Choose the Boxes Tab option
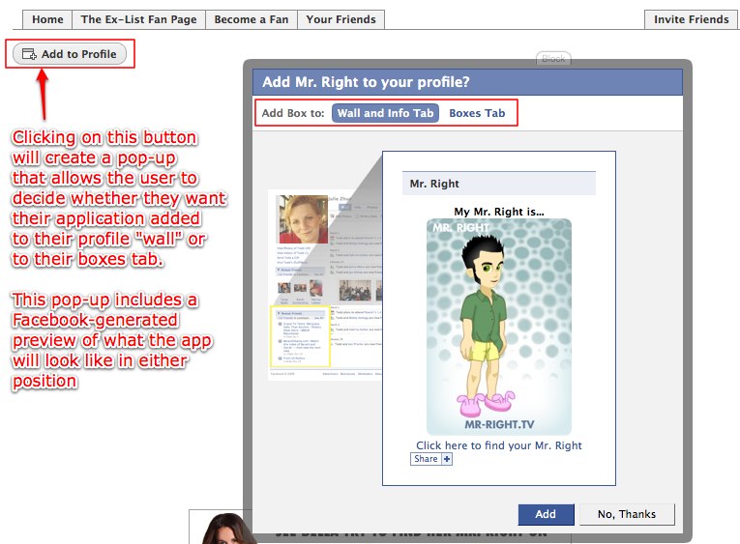 pos(477,113)
